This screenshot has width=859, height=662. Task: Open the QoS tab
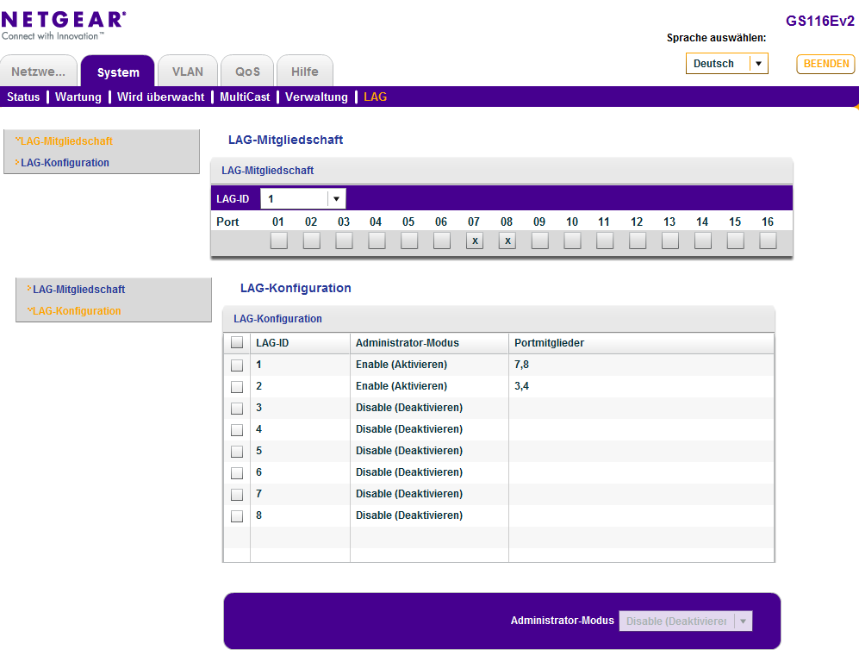click(247, 72)
